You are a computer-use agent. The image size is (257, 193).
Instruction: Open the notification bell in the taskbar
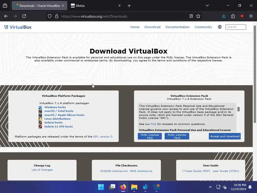pyautogui.click(x=250, y=187)
